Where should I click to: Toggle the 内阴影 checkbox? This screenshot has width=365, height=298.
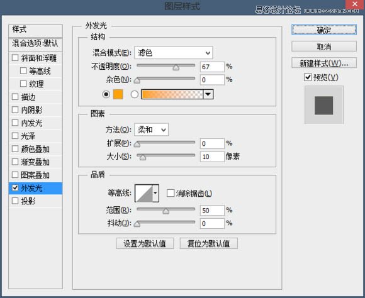[x=15, y=109]
